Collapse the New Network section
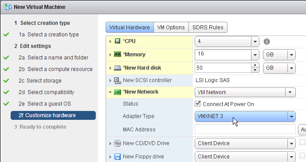Image resolution: width=306 pixels, height=162 pixels. tap(110, 92)
